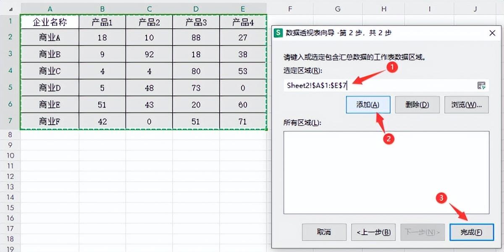Select row 8 header
This screenshot has height=252, width=504.
[10, 135]
